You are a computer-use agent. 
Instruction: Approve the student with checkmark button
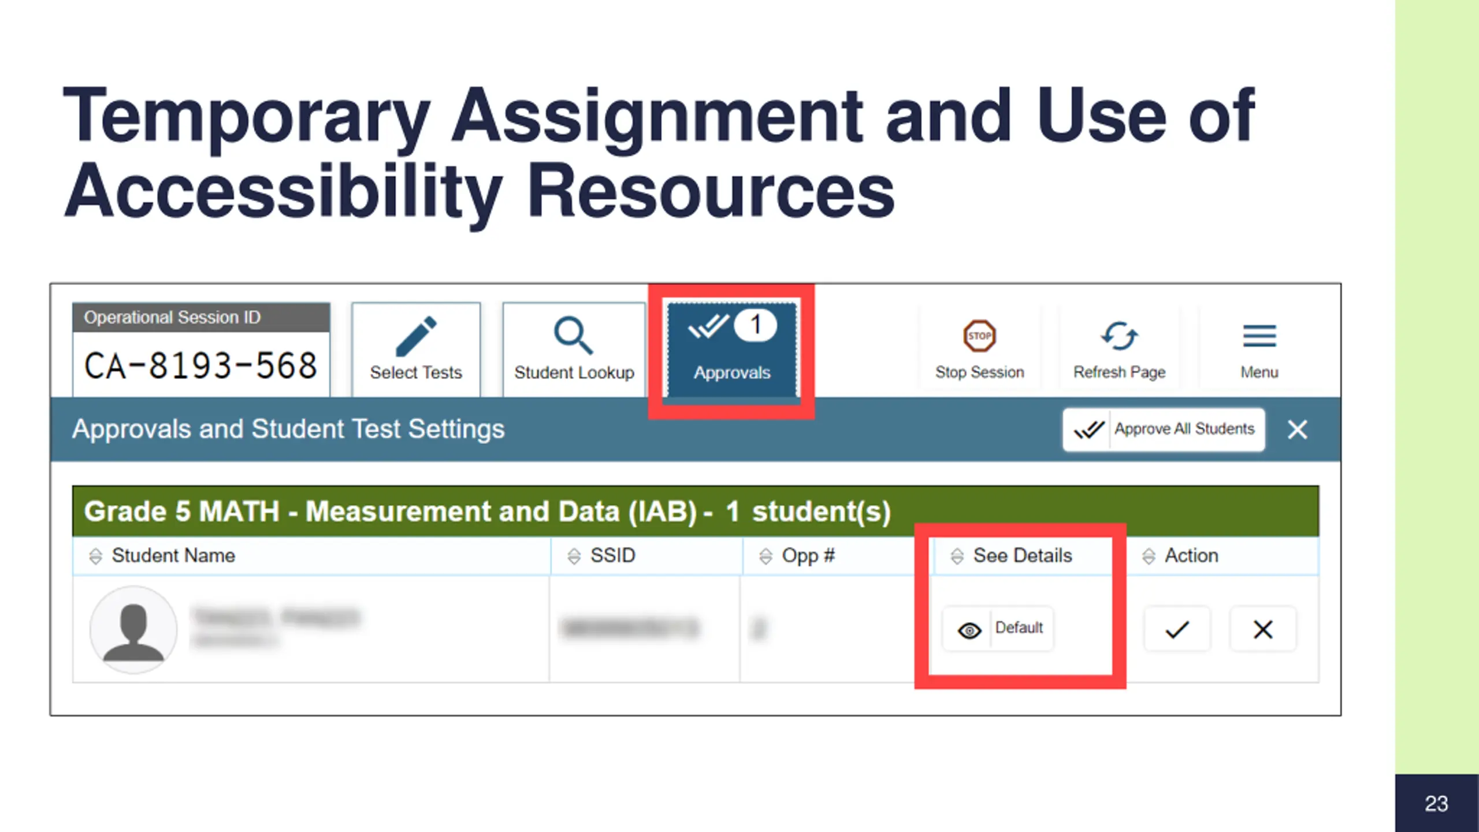tap(1177, 629)
